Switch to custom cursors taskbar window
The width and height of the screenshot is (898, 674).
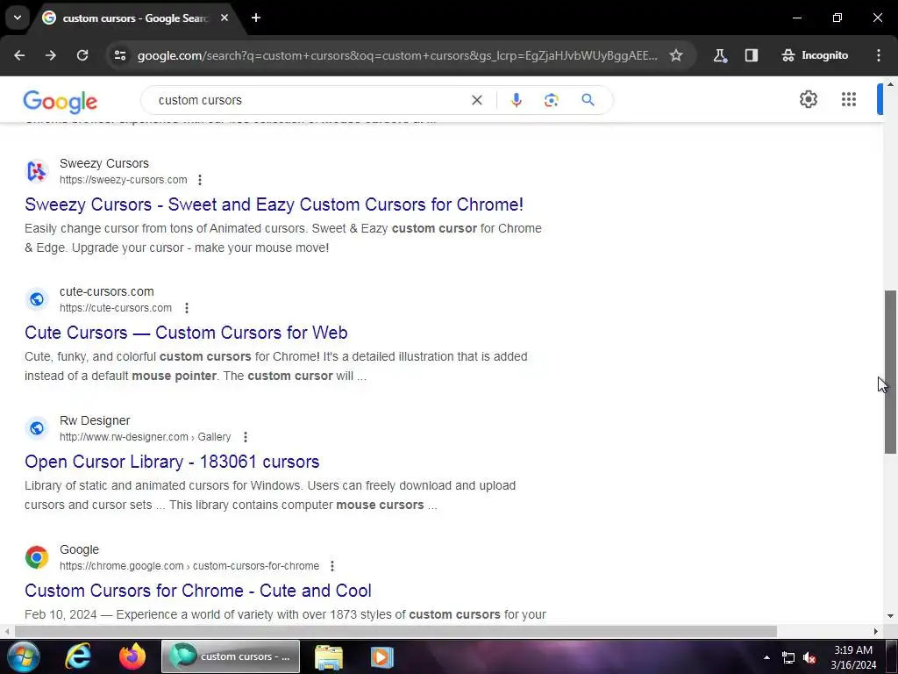pos(231,656)
